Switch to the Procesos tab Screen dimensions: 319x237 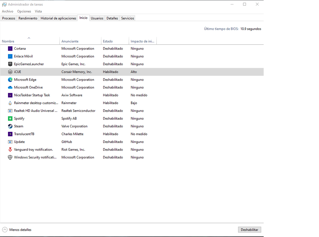(x=9, y=18)
